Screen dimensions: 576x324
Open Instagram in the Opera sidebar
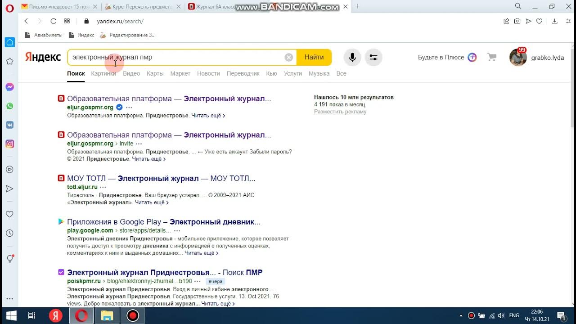click(x=9, y=144)
